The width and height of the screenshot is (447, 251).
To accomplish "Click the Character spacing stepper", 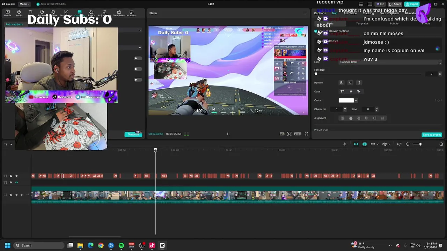I will tap(345, 109).
